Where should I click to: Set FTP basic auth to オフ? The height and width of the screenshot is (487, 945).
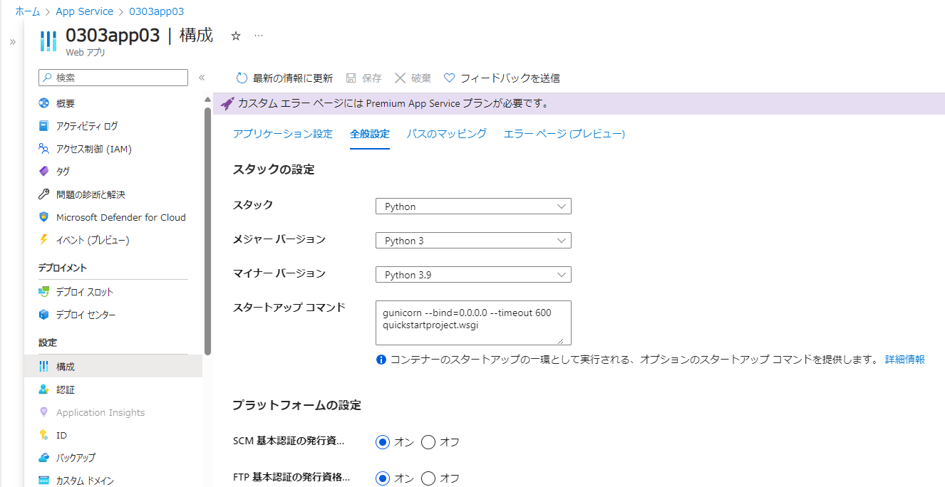(428, 478)
